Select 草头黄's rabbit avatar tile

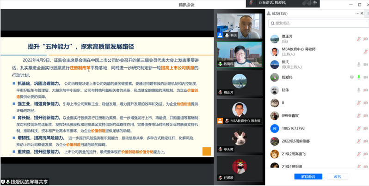click(240, 140)
